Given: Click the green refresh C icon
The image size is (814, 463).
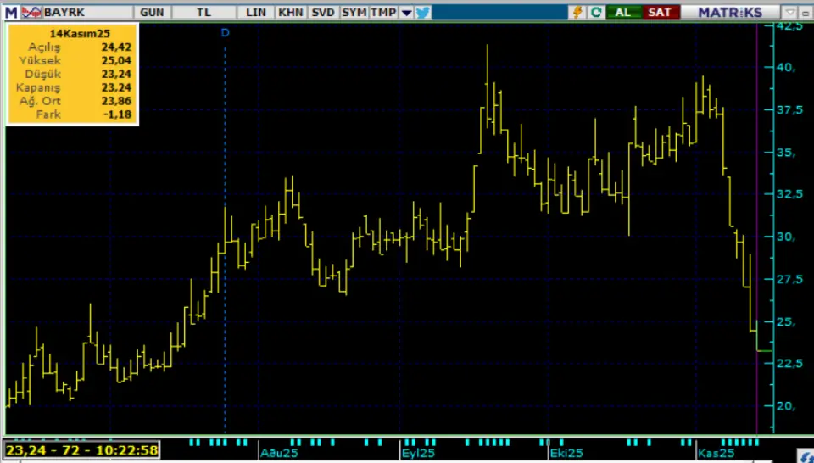Looking at the screenshot, I should [596, 12].
